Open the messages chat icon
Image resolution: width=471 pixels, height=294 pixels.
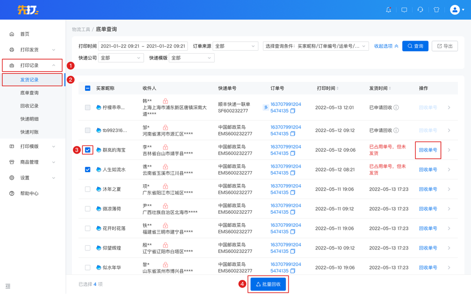pos(404,10)
